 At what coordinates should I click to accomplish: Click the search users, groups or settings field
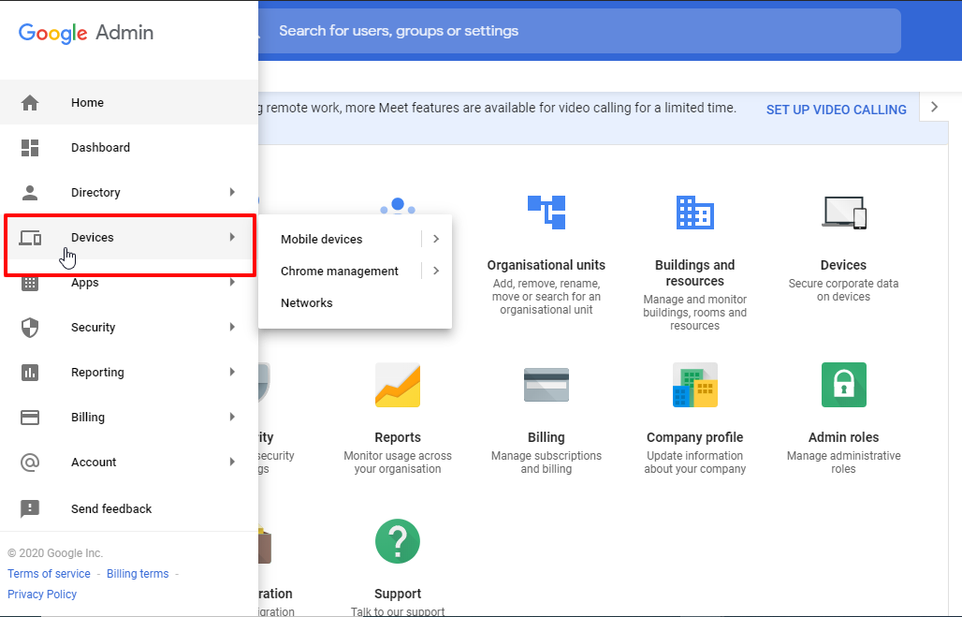coord(580,31)
